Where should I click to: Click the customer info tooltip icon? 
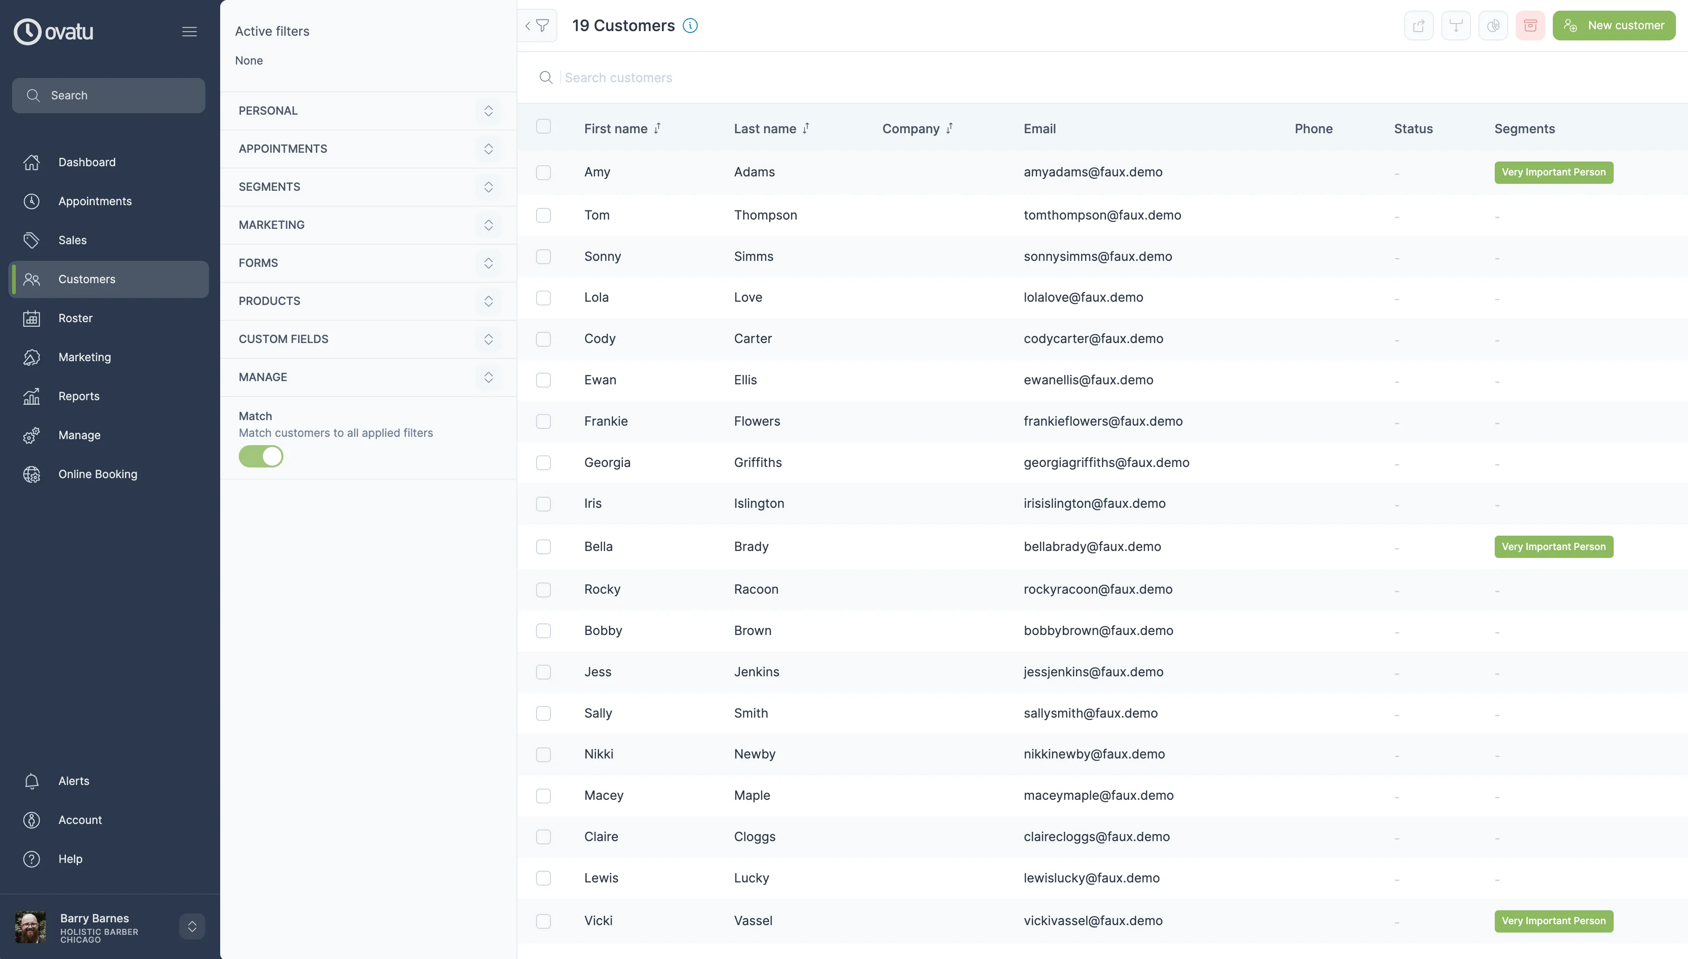tap(691, 26)
